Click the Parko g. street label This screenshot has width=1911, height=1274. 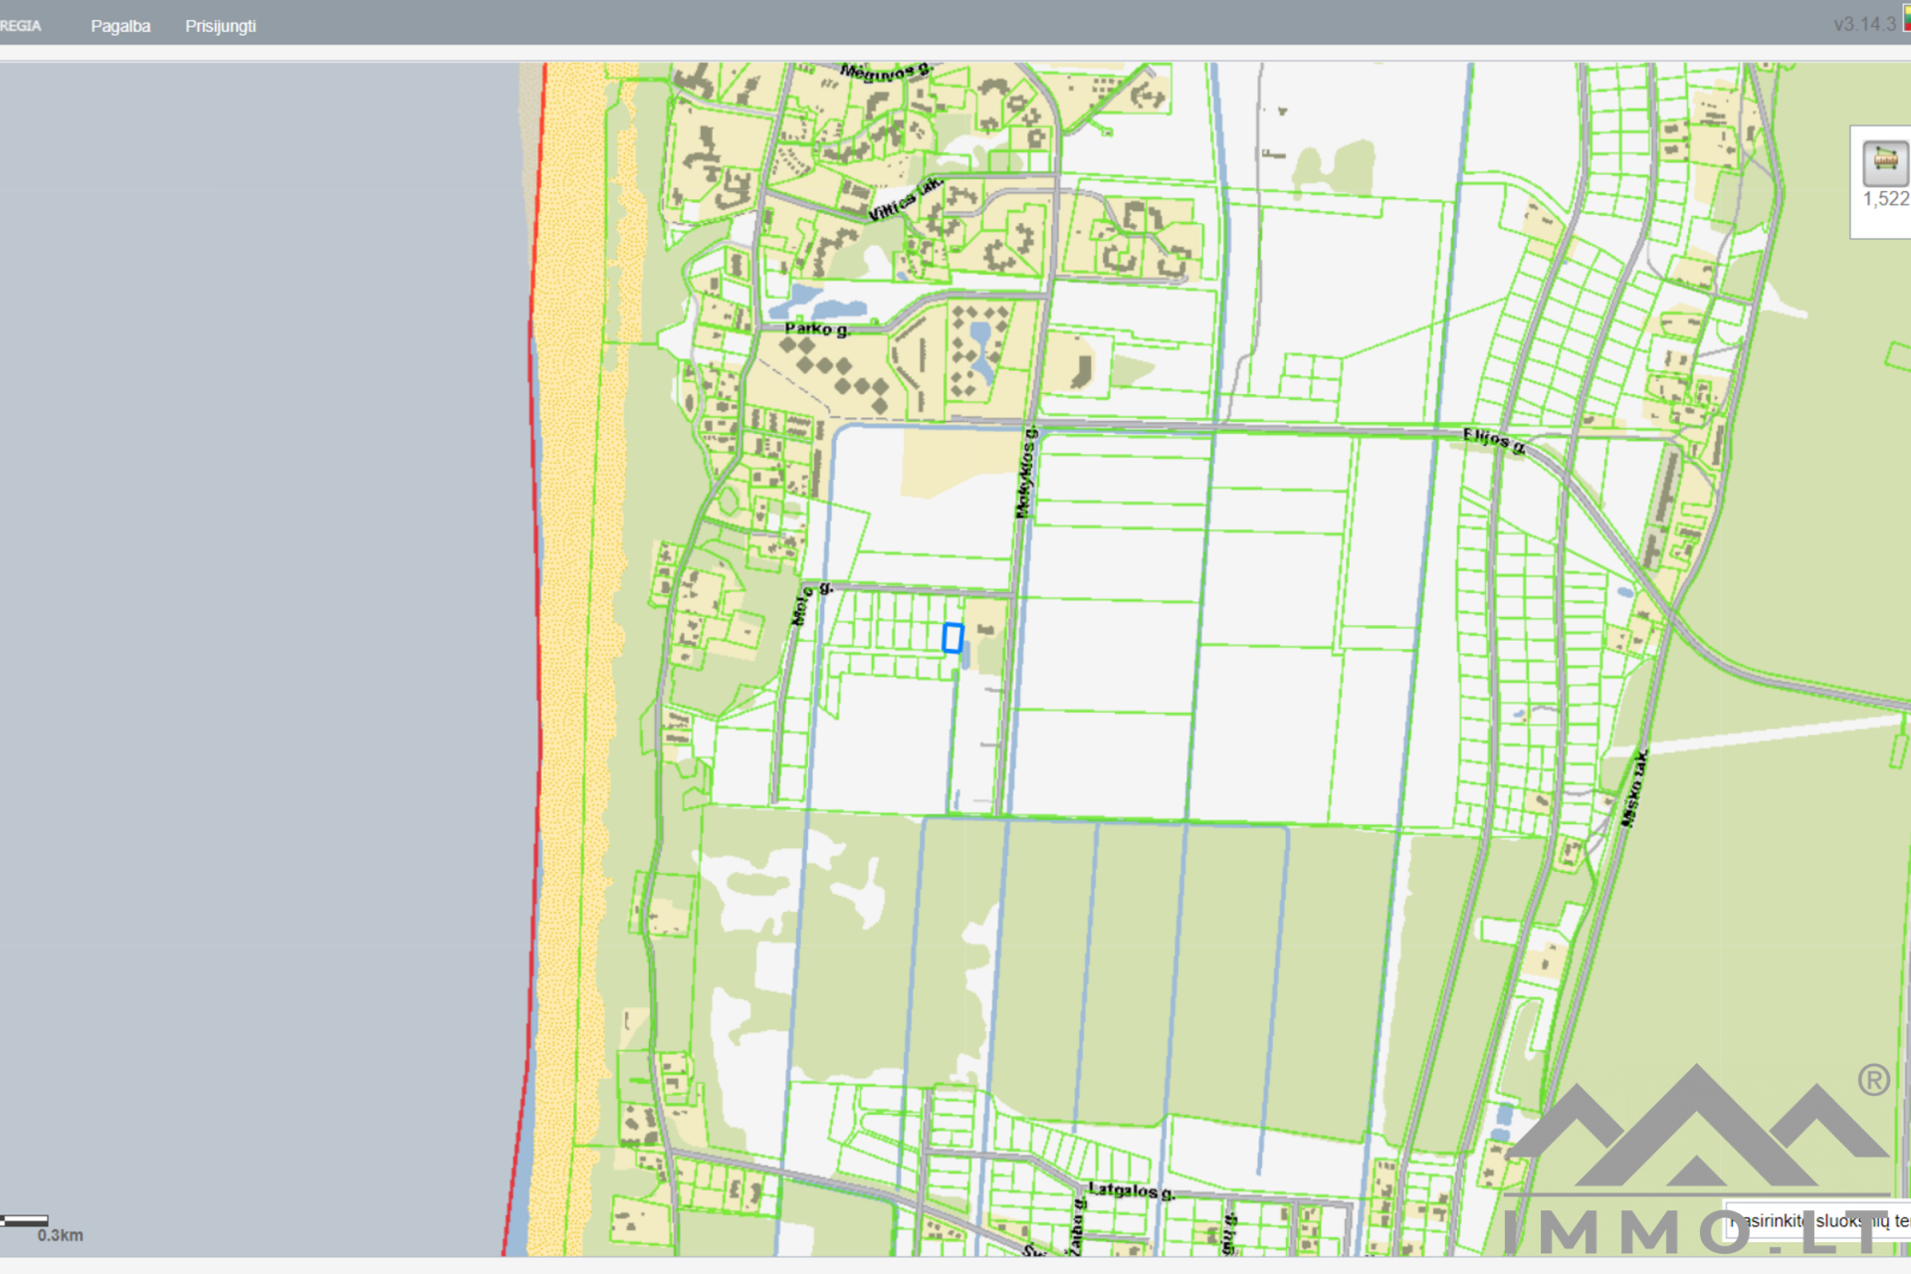(x=815, y=328)
